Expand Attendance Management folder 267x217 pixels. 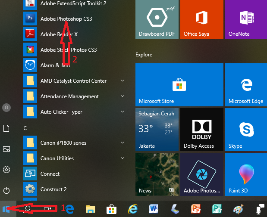click(123, 96)
